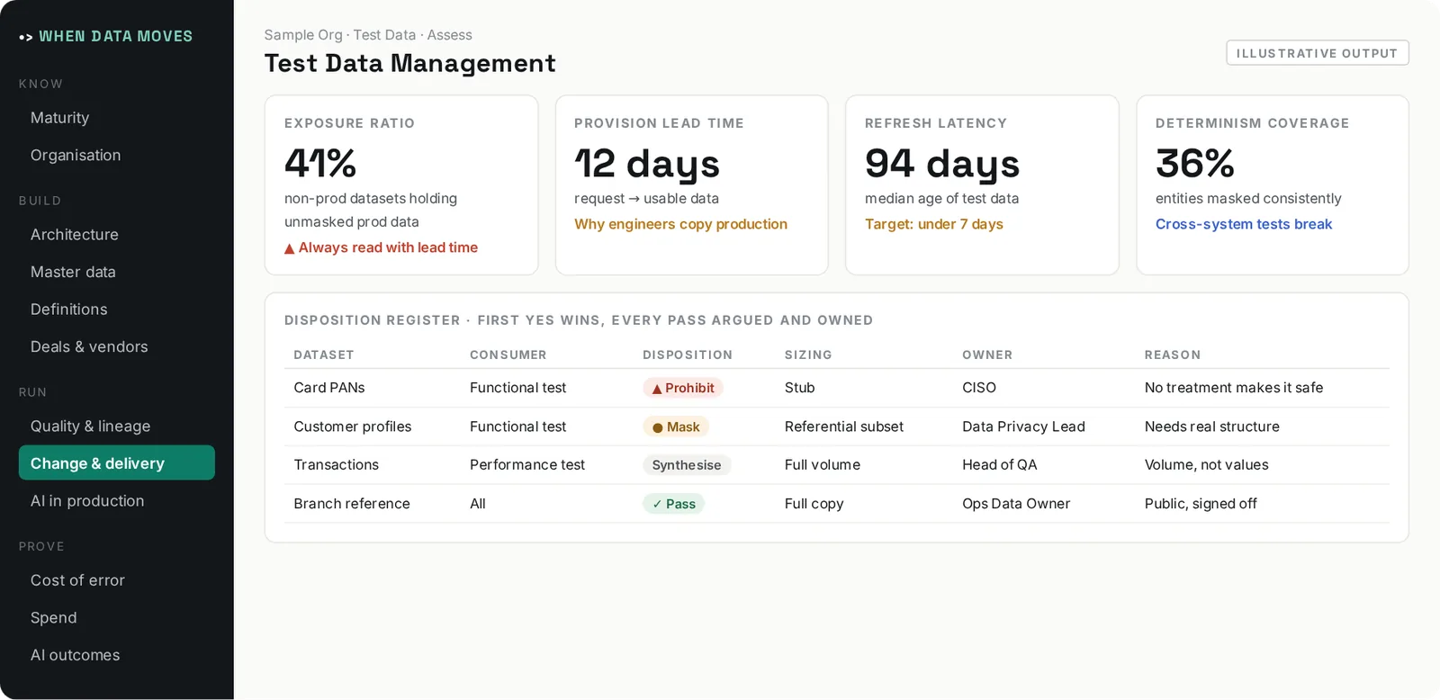1440x700 pixels.
Task: Select Change & delivery item
Action: pos(117,463)
